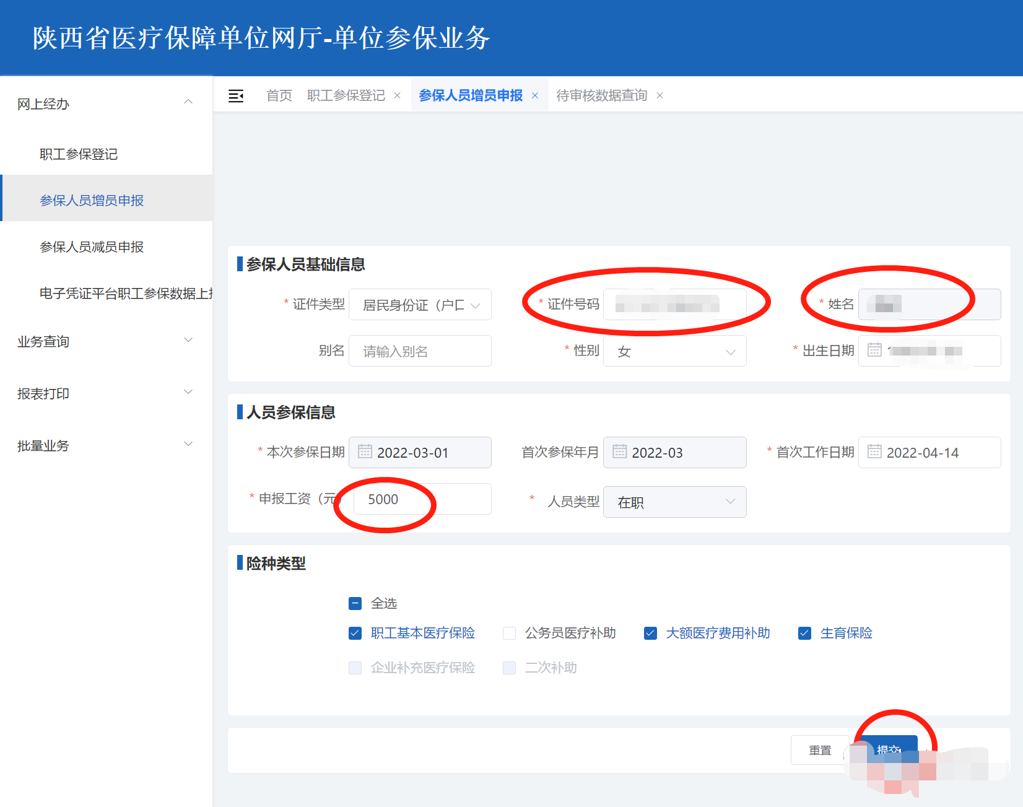Close the 待审核数据查询 tab

[660, 95]
